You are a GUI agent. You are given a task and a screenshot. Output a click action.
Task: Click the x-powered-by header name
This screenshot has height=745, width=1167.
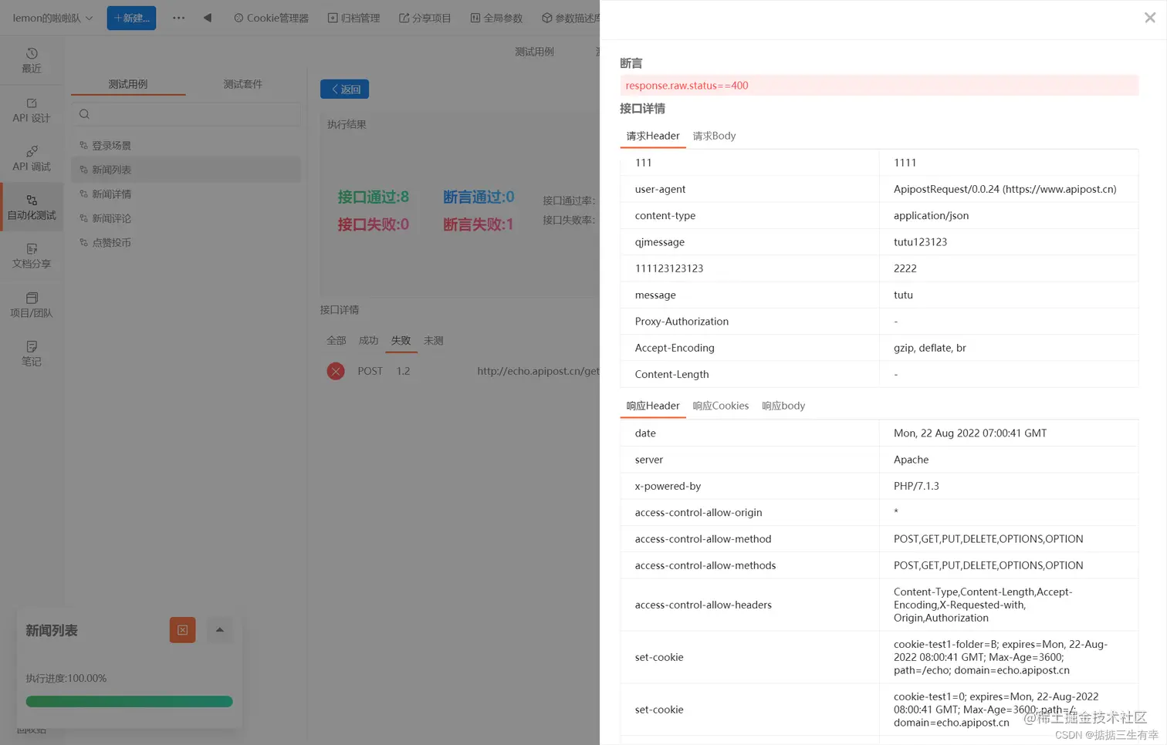[x=668, y=486]
